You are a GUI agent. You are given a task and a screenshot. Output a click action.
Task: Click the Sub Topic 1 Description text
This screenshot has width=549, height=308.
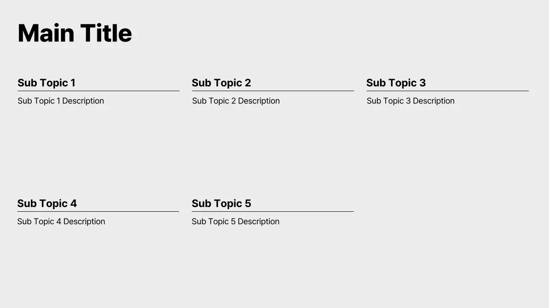61,101
